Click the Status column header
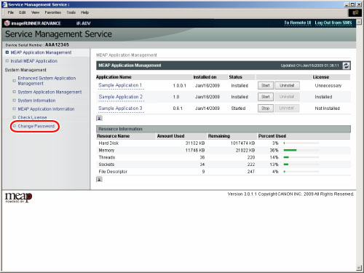The width and height of the screenshot is (364, 273). [235, 77]
